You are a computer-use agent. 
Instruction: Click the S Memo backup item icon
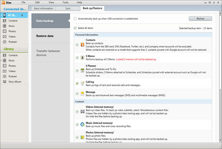[x=82, y=58]
